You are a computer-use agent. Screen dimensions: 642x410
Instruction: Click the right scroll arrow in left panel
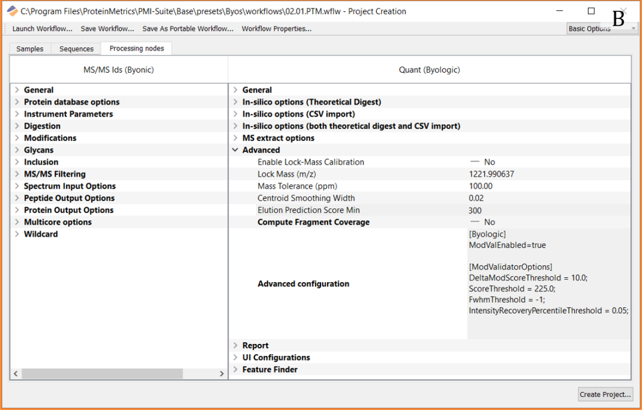221,374
